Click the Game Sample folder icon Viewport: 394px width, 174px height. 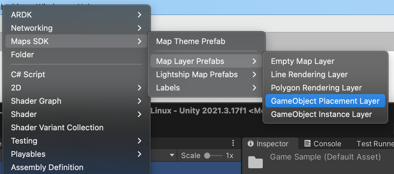pyautogui.click(x=256, y=162)
